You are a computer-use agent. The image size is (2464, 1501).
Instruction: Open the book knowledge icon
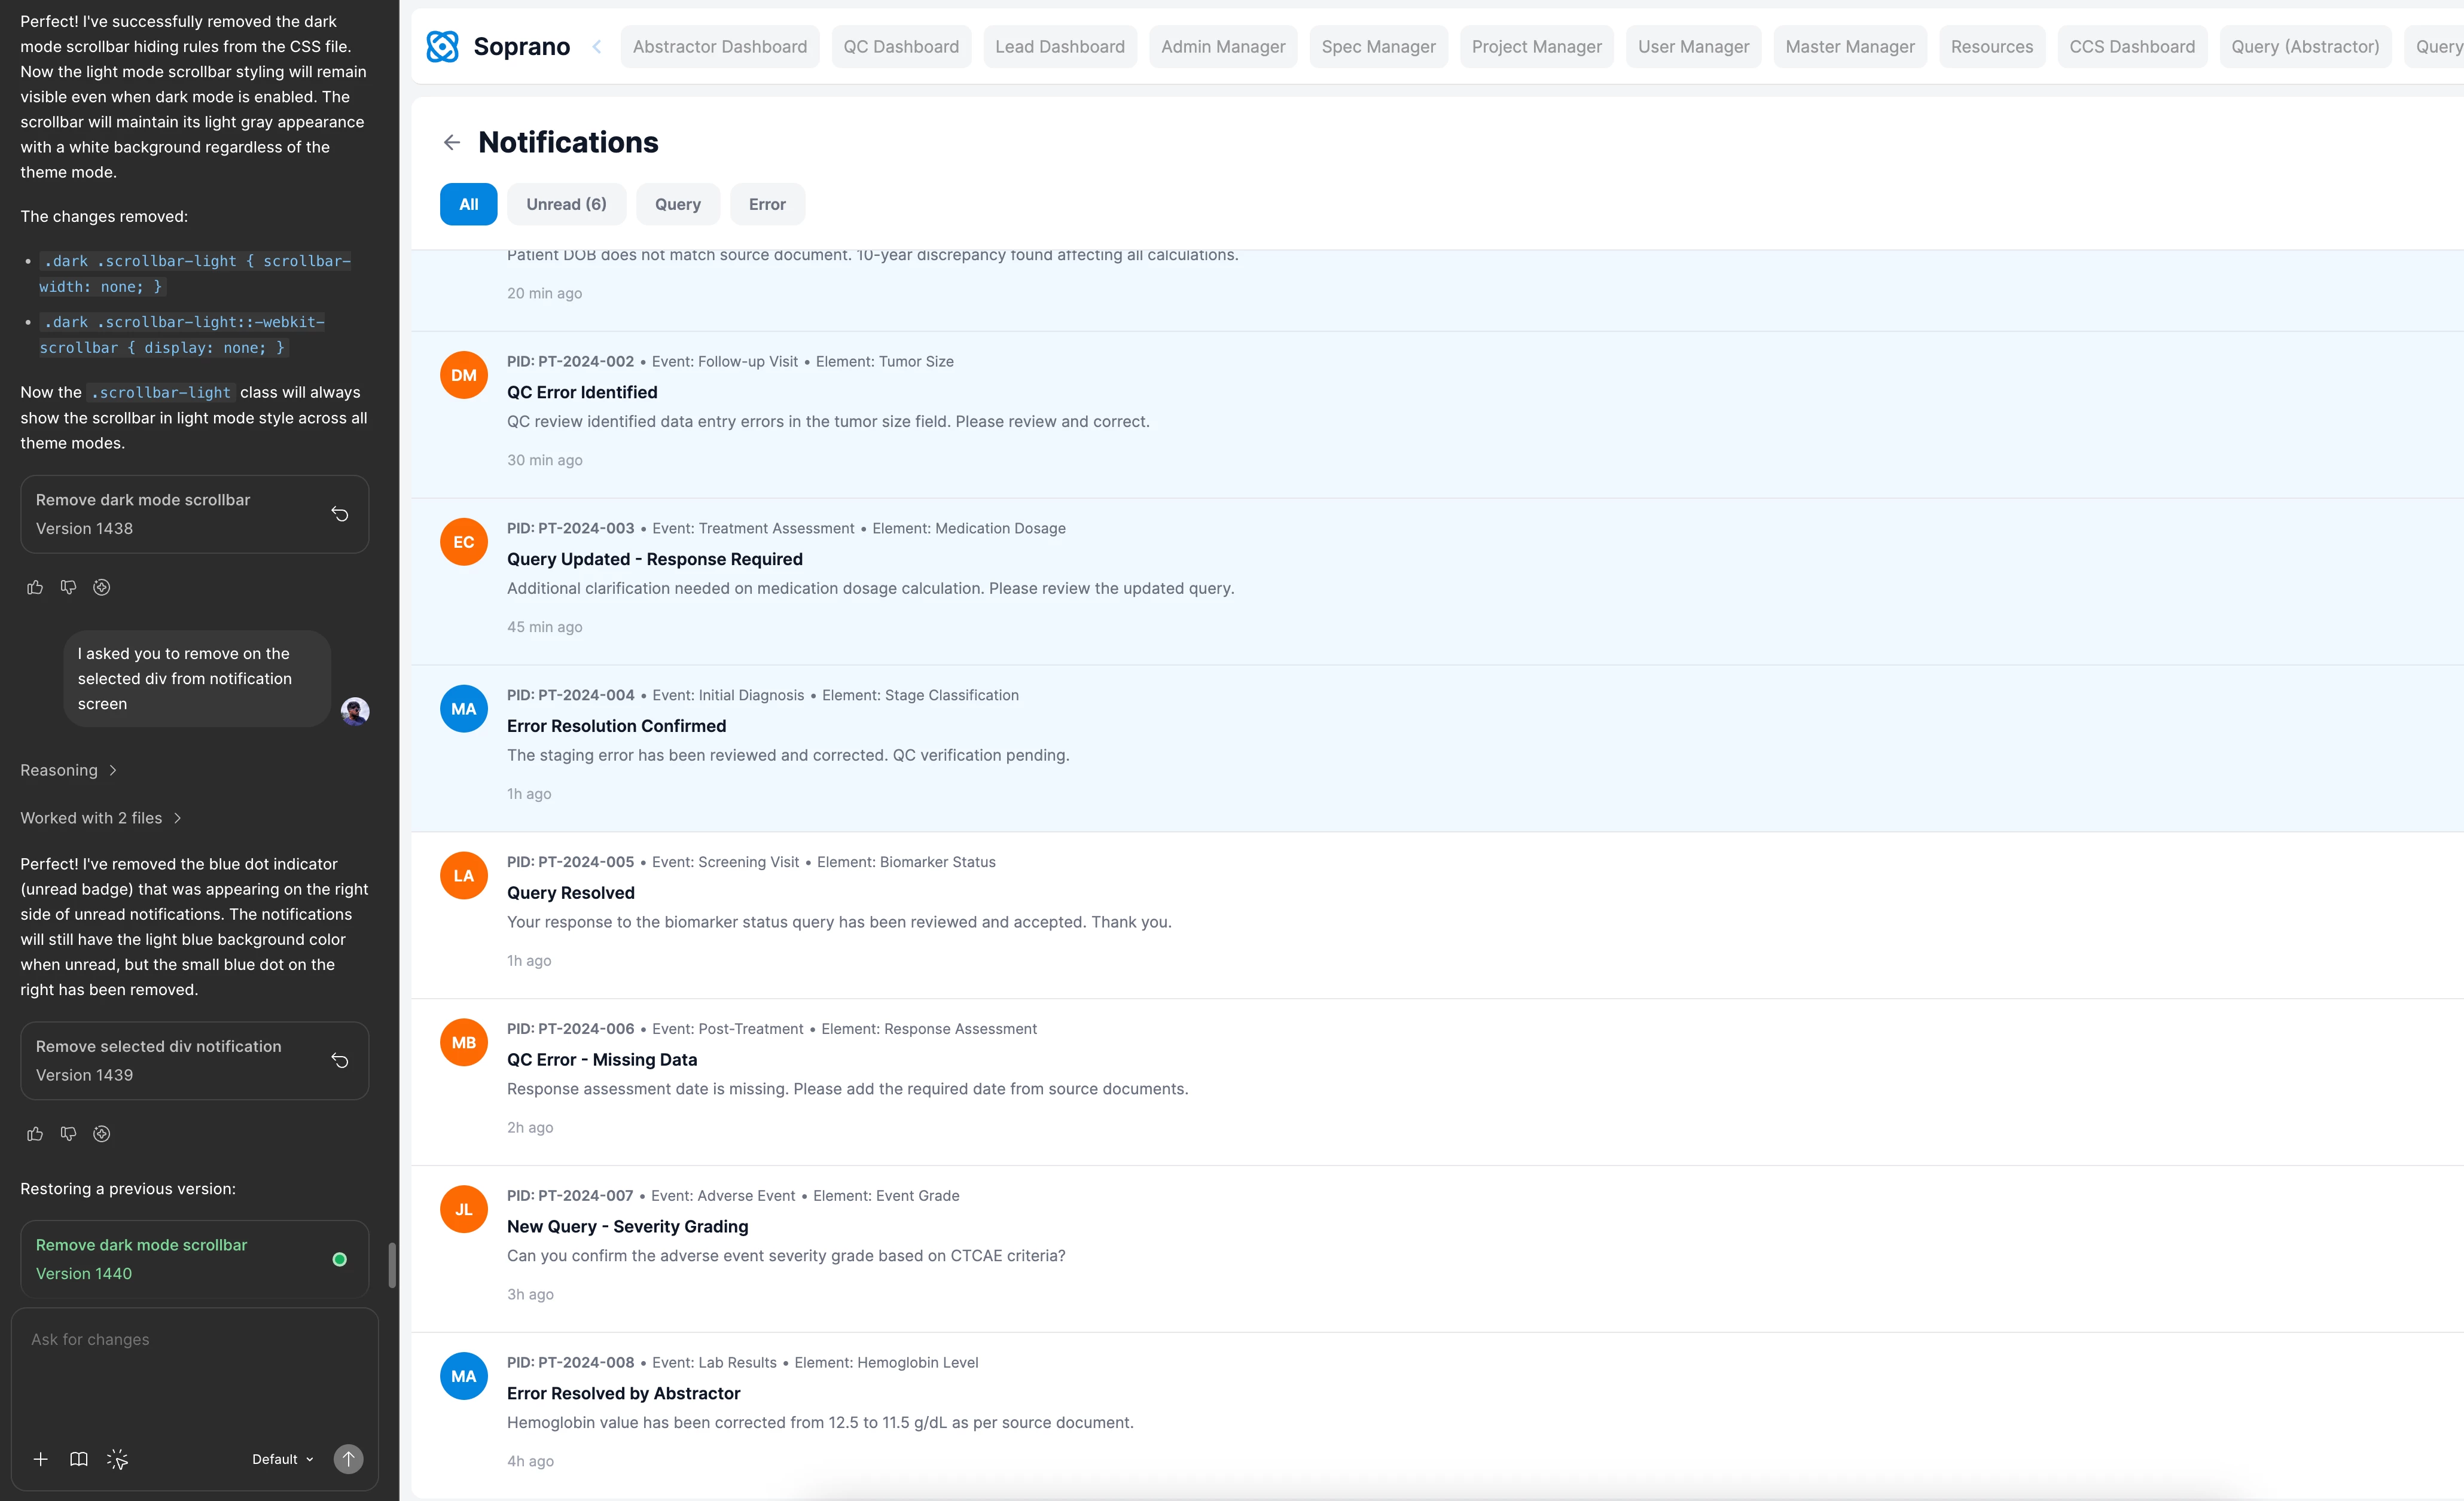point(79,1459)
